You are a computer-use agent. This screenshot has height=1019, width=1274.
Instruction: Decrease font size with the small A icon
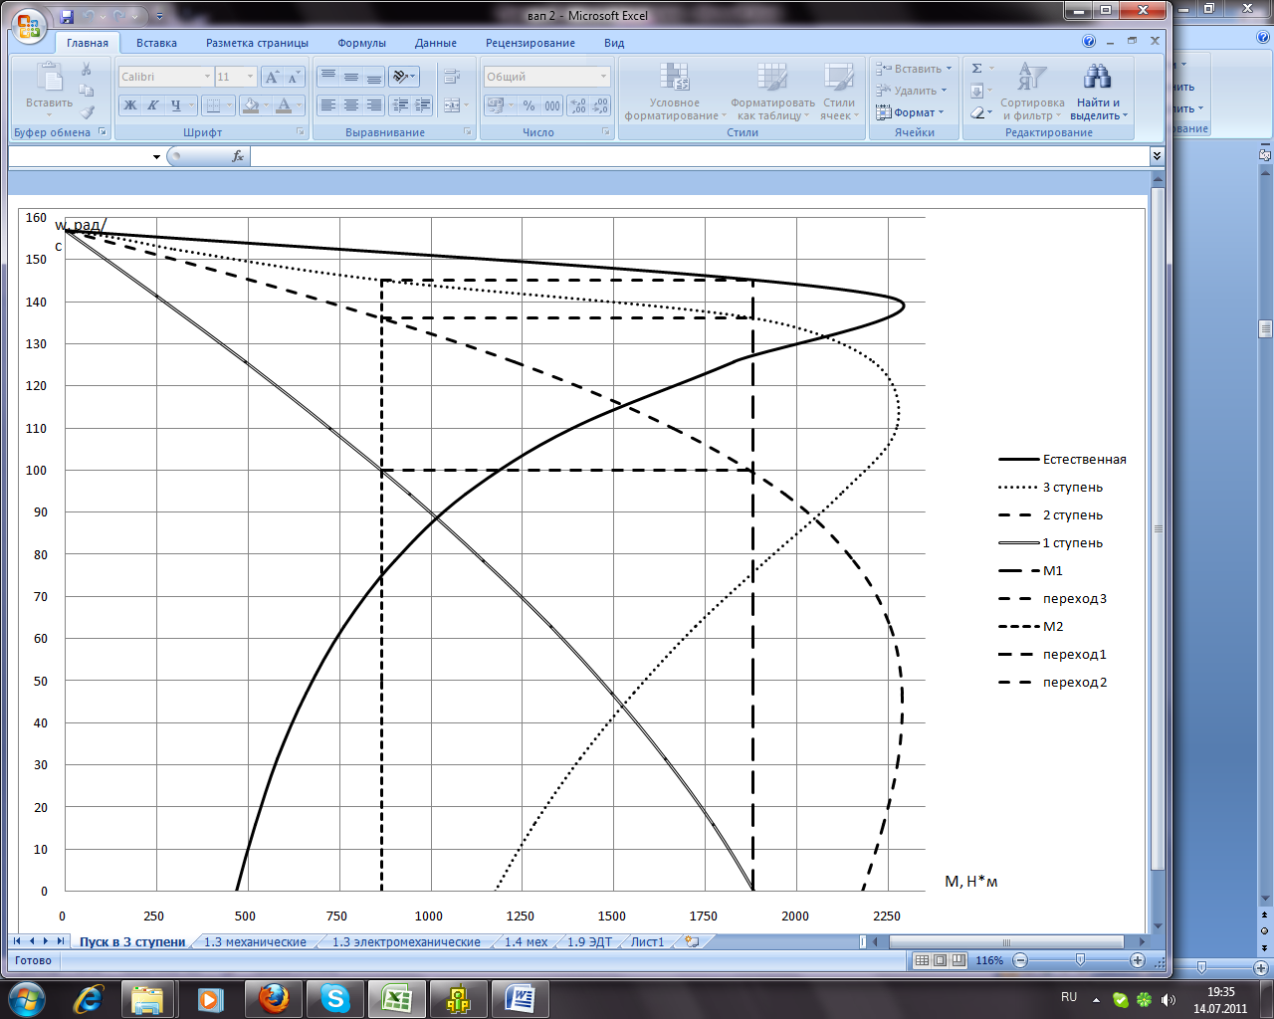pos(294,77)
